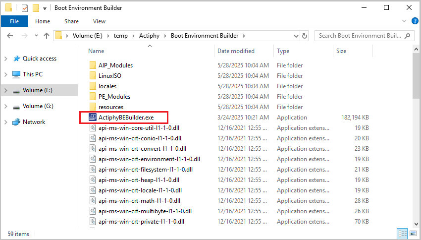Click Volume (E:) in the address breadcrumb

click(88, 36)
